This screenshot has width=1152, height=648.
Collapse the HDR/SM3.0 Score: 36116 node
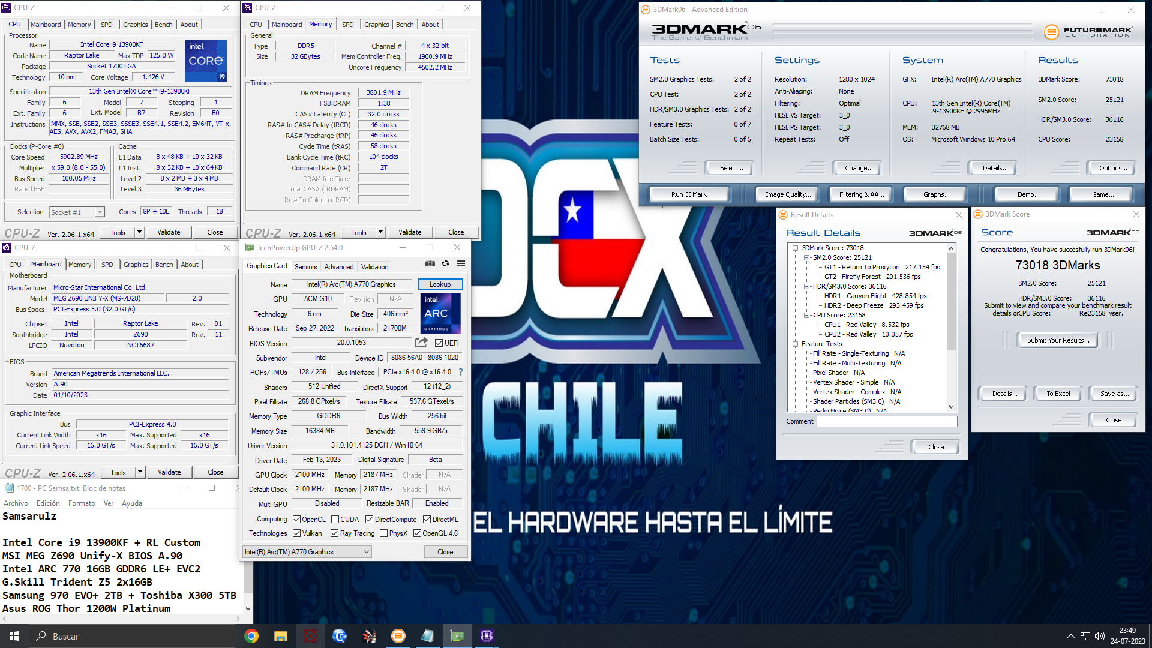[807, 286]
